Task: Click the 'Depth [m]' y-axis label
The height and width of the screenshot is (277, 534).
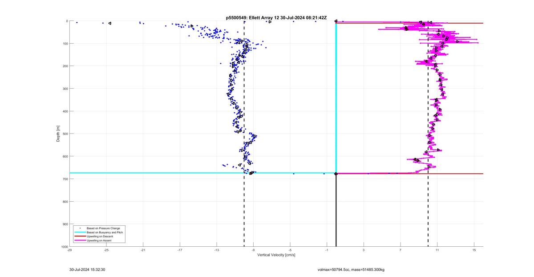Action: coord(58,134)
